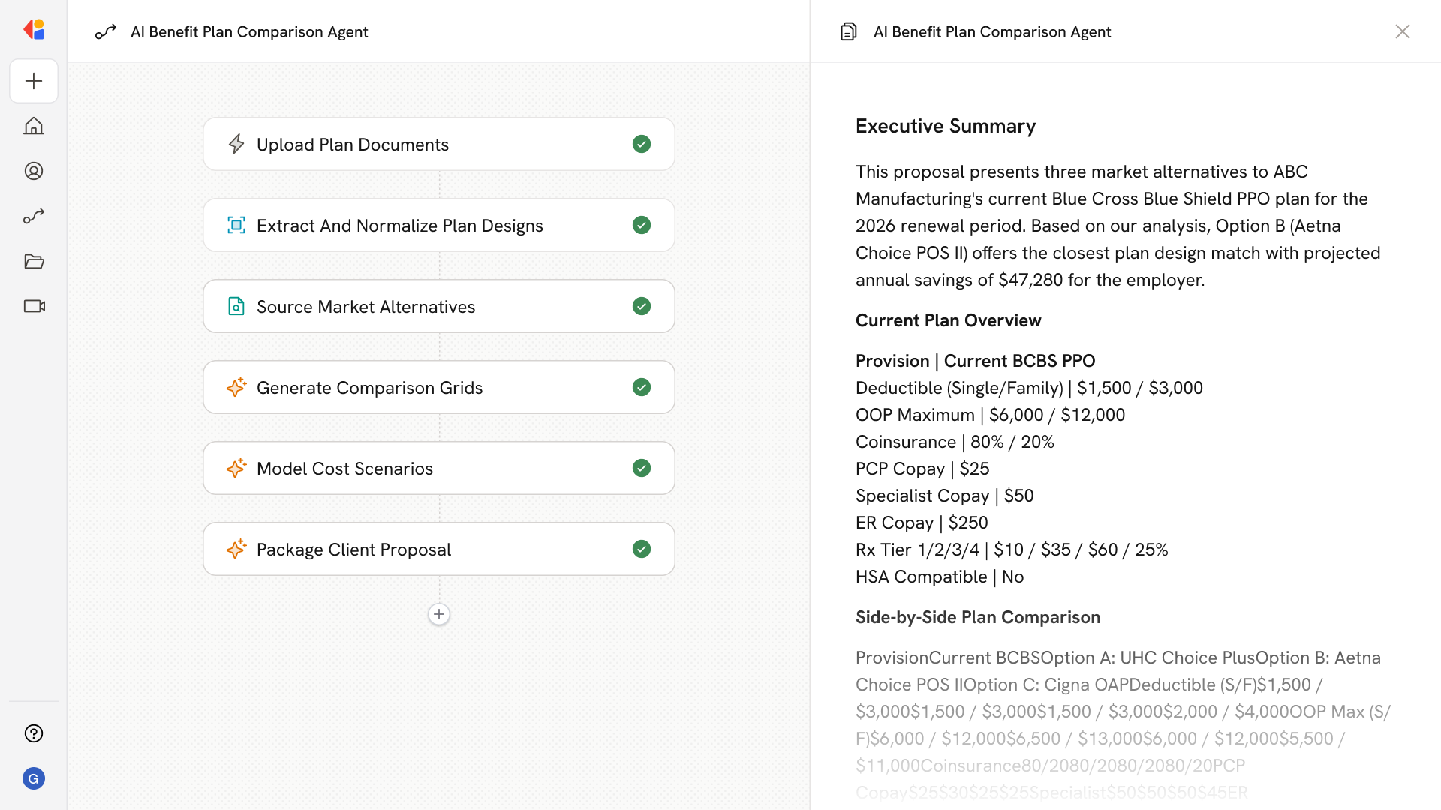Select the Generate Comparison Grids step
Image resolution: width=1441 pixels, height=810 pixels.
click(x=369, y=387)
